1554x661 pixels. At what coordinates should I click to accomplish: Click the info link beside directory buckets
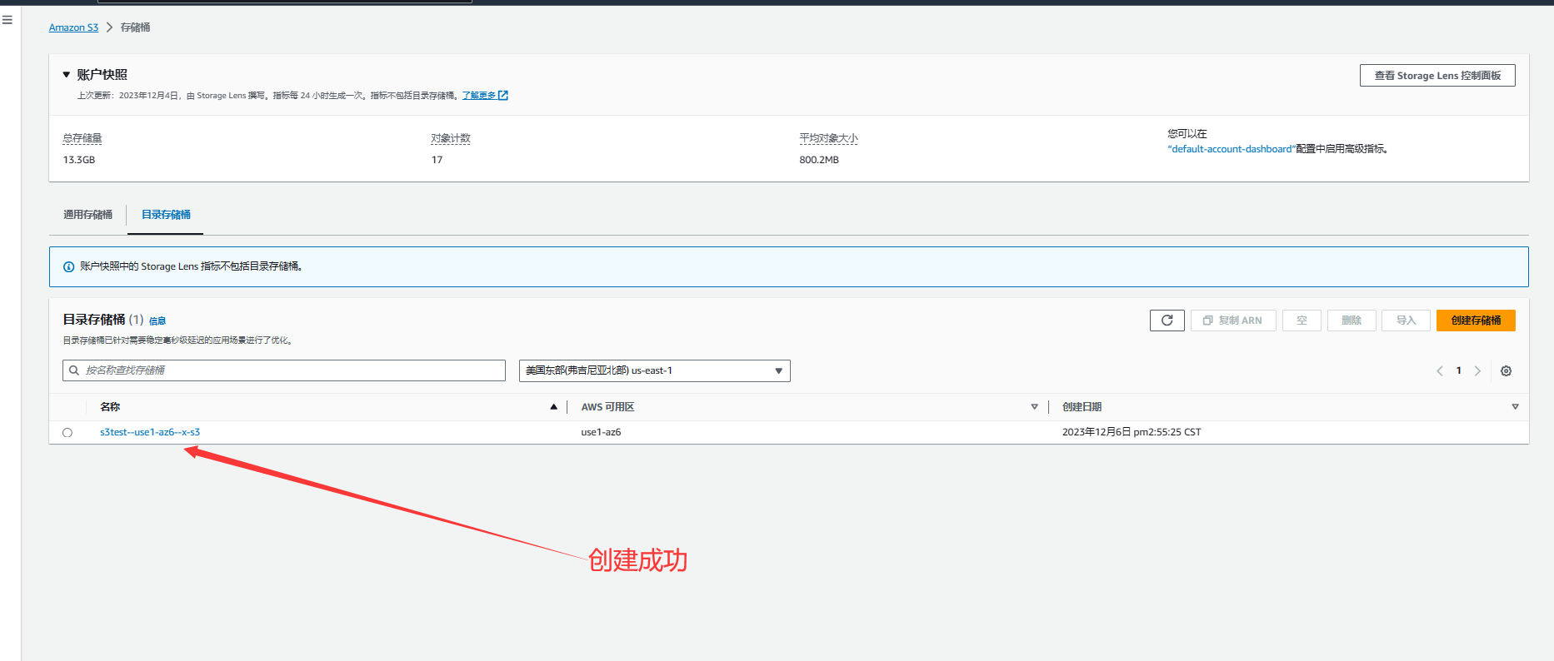(157, 321)
